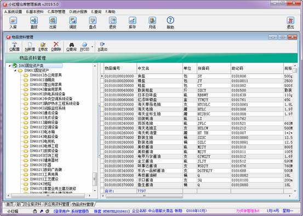Viewport: 303px width, 216px height.
Task: Open the C.库存管理 menu
Action: (x=56, y=12)
